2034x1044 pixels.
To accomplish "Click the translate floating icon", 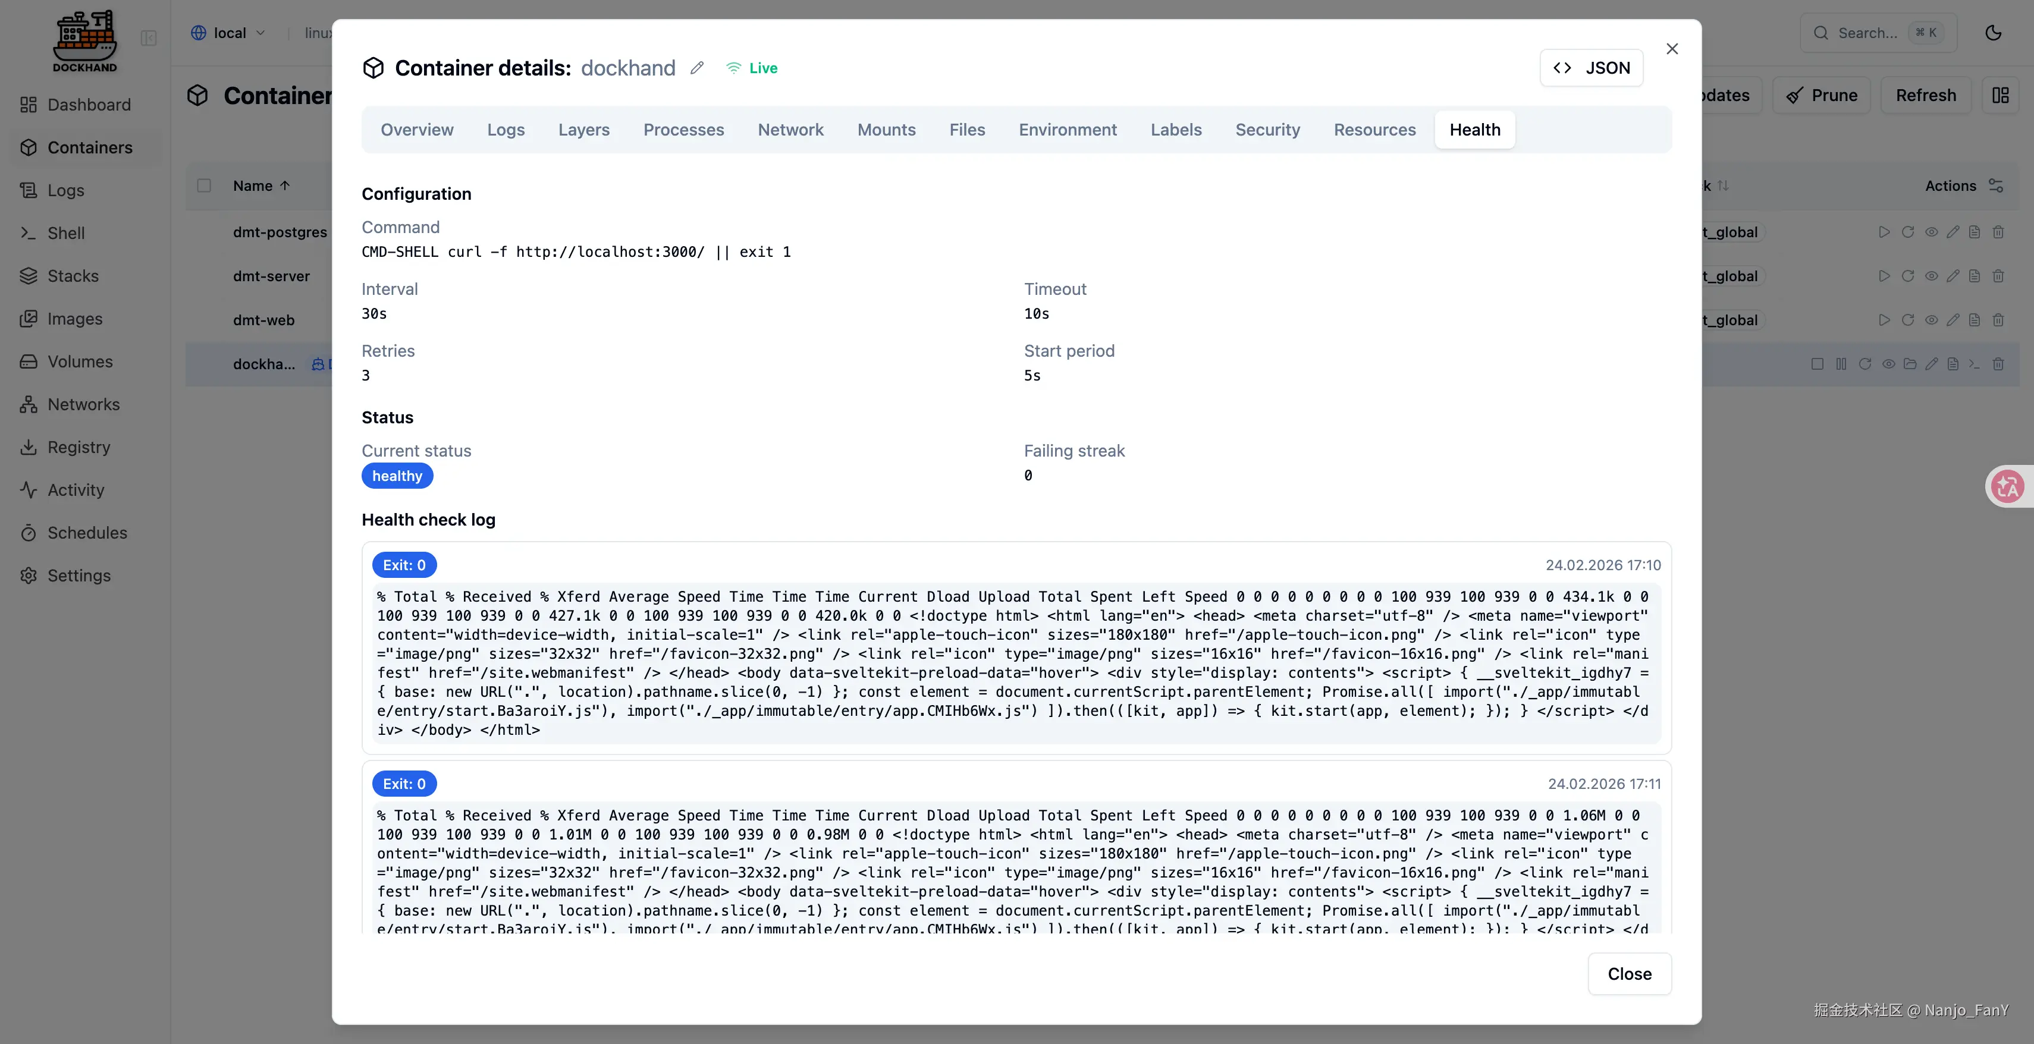I will [2008, 486].
